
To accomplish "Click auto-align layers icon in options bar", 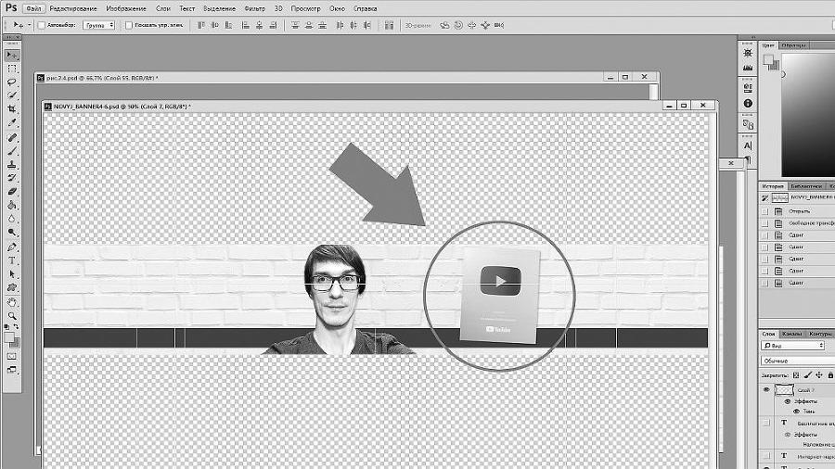I will click(390, 25).
